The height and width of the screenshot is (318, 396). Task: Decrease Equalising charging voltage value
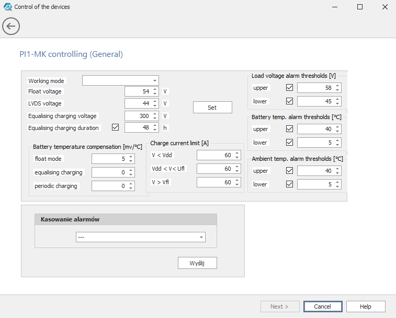click(155, 119)
